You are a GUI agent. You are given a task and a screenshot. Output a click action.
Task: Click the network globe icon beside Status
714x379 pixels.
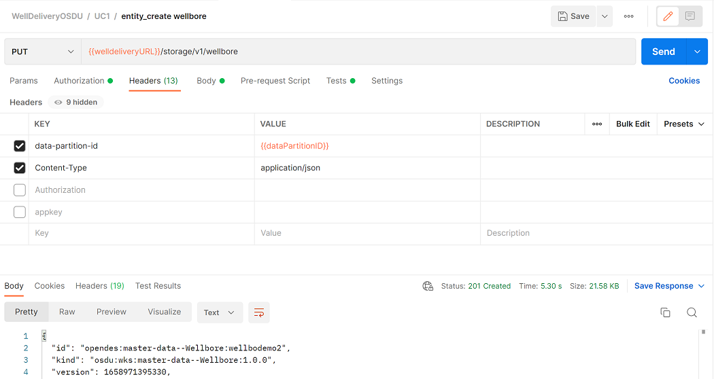tap(428, 286)
